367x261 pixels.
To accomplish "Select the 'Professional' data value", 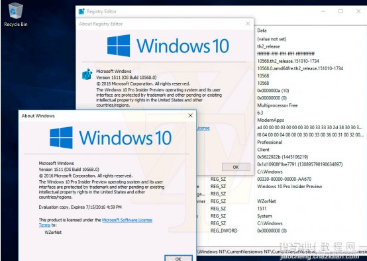I will coord(270,142).
